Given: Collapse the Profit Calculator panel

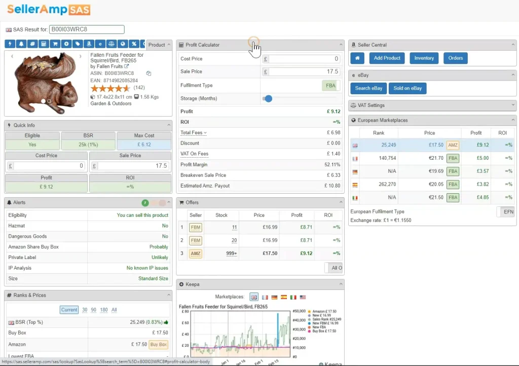Looking at the screenshot, I should coord(341,45).
